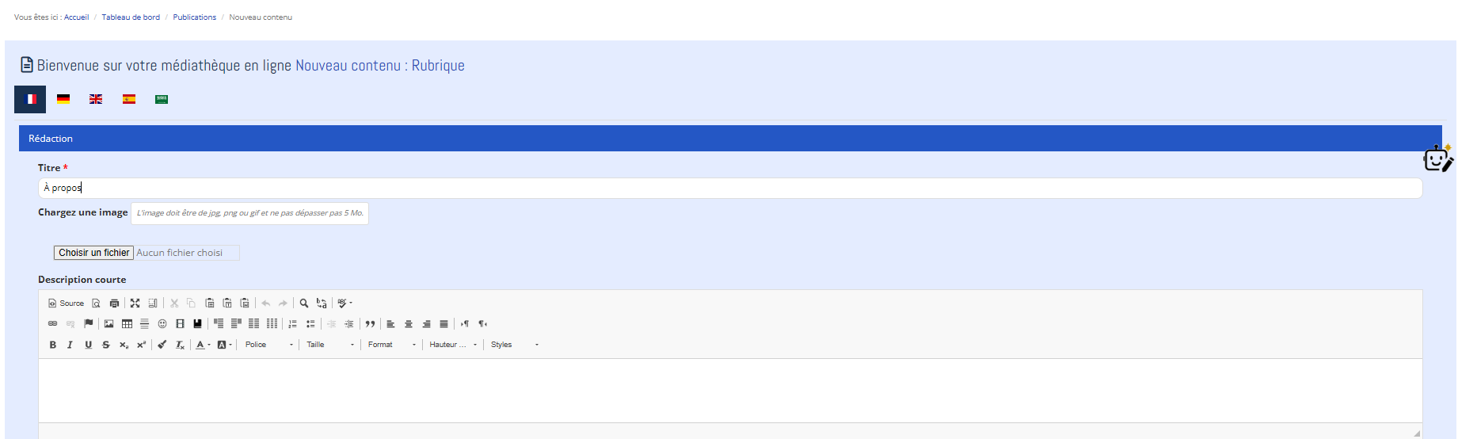The width and height of the screenshot is (1458, 439).
Task: Insert a block quote
Action: pyautogui.click(x=370, y=324)
